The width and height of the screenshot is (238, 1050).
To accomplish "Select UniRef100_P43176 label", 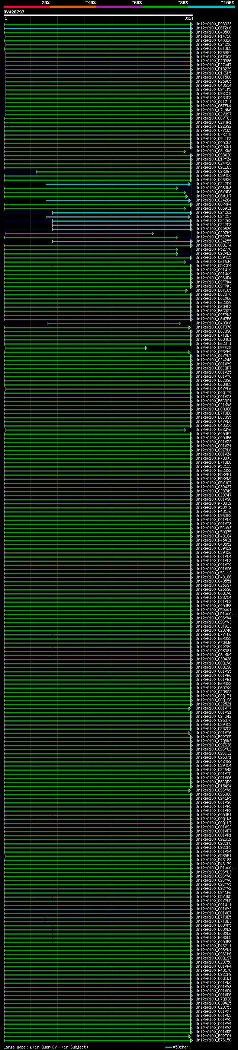I will (213, 512).
